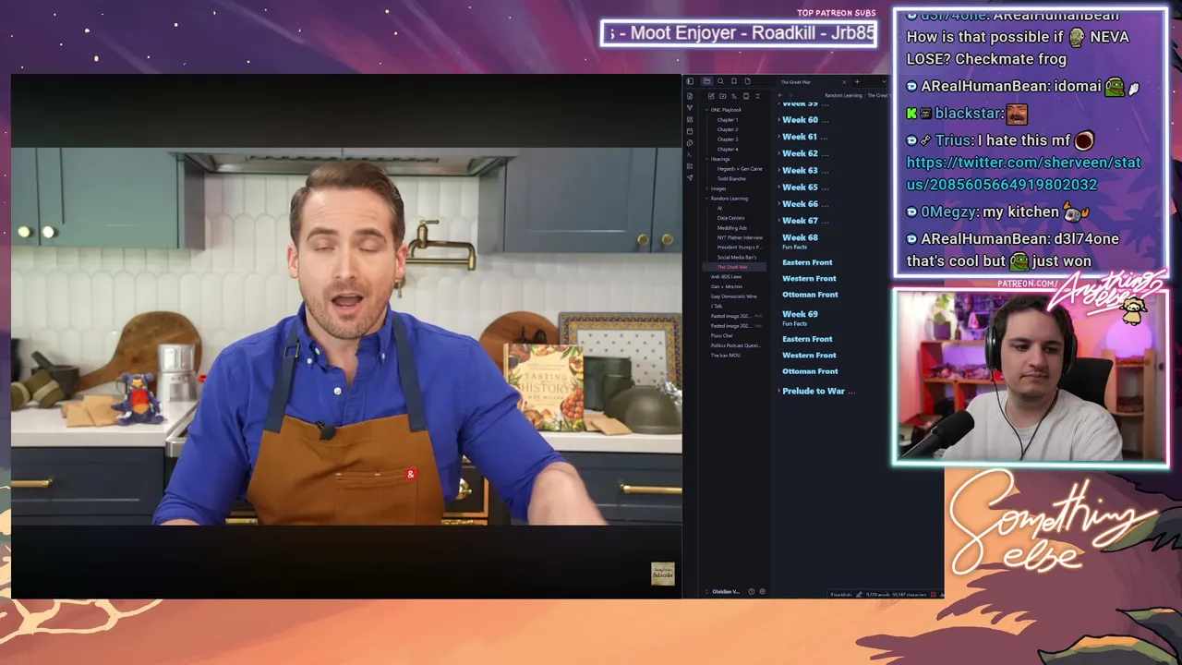Screen dimensions: 1182x665
Task: Toggle the Obsidian left sidebar
Action: (x=690, y=81)
